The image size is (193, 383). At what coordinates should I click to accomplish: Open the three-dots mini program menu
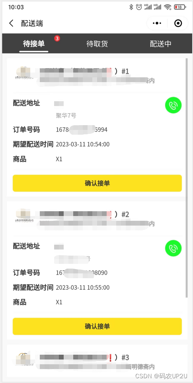[x=157, y=24]
